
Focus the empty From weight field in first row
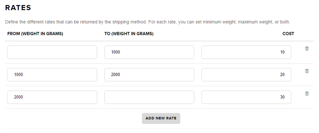pos(52,52)
